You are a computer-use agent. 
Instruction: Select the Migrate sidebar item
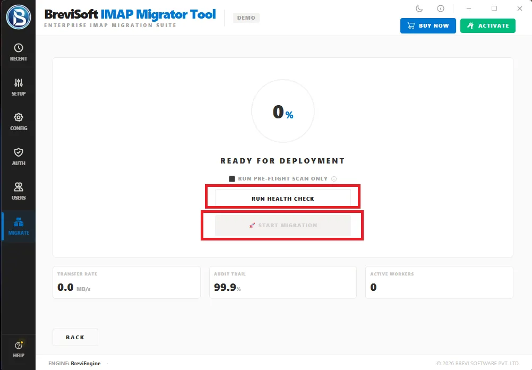(19, 226)
